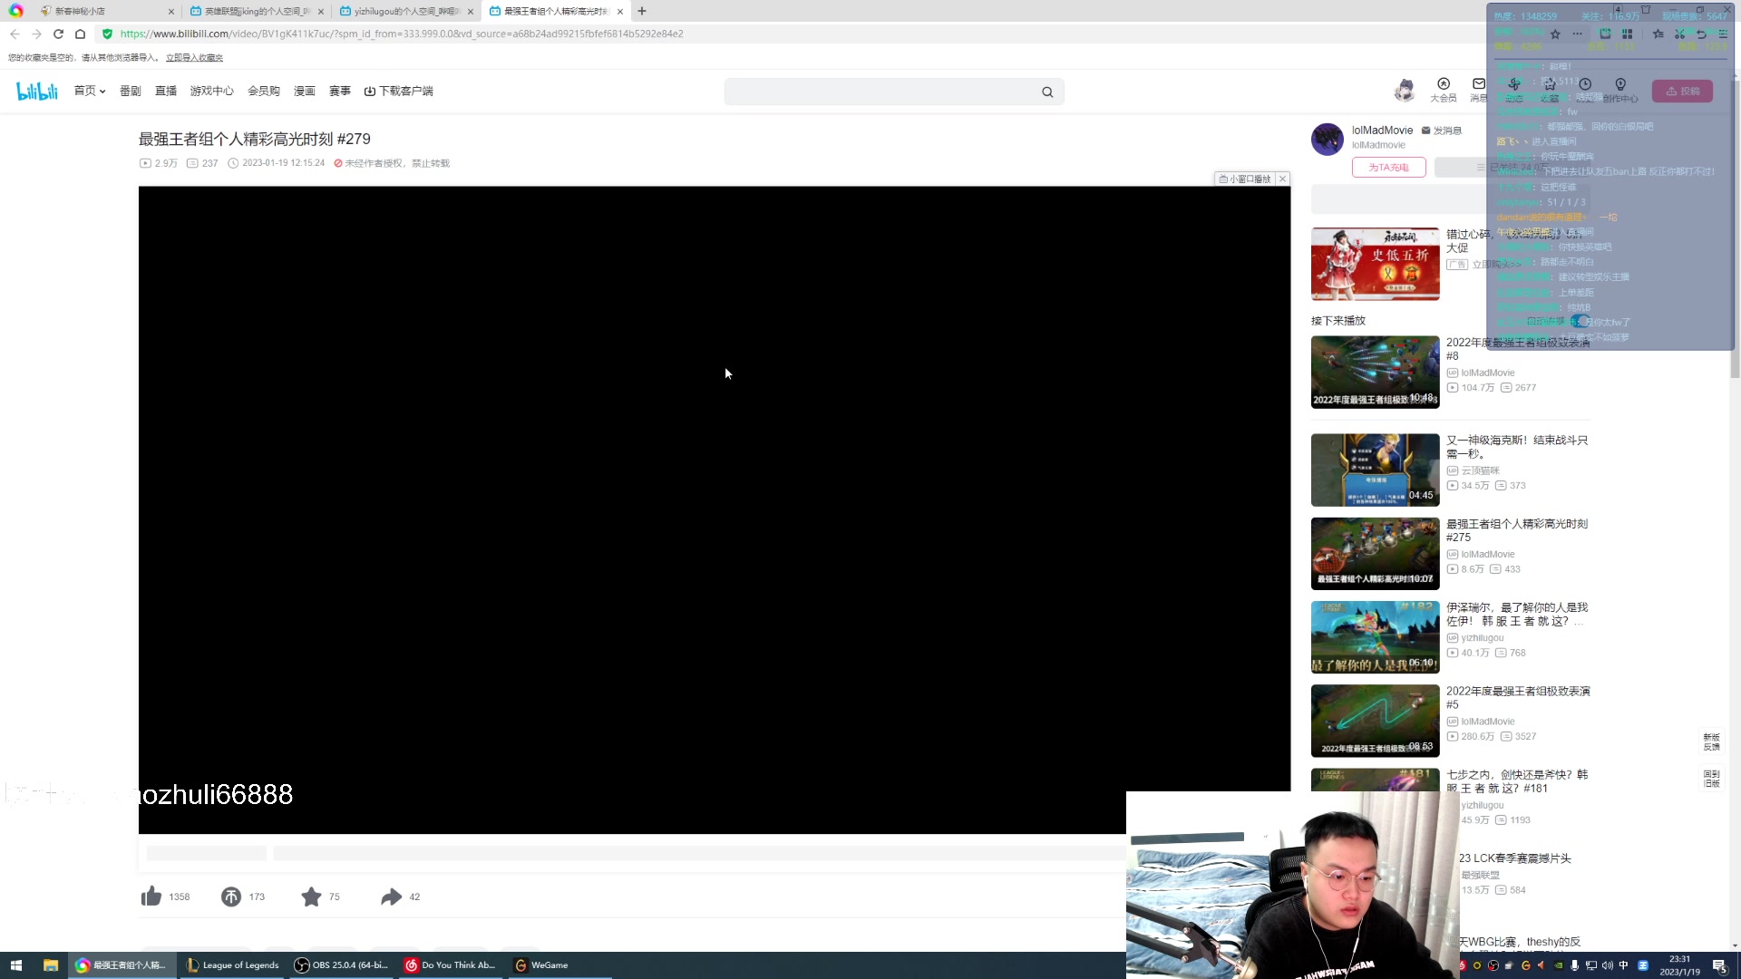Open 大会员 membership icon in header

(x=1443, y=89)
